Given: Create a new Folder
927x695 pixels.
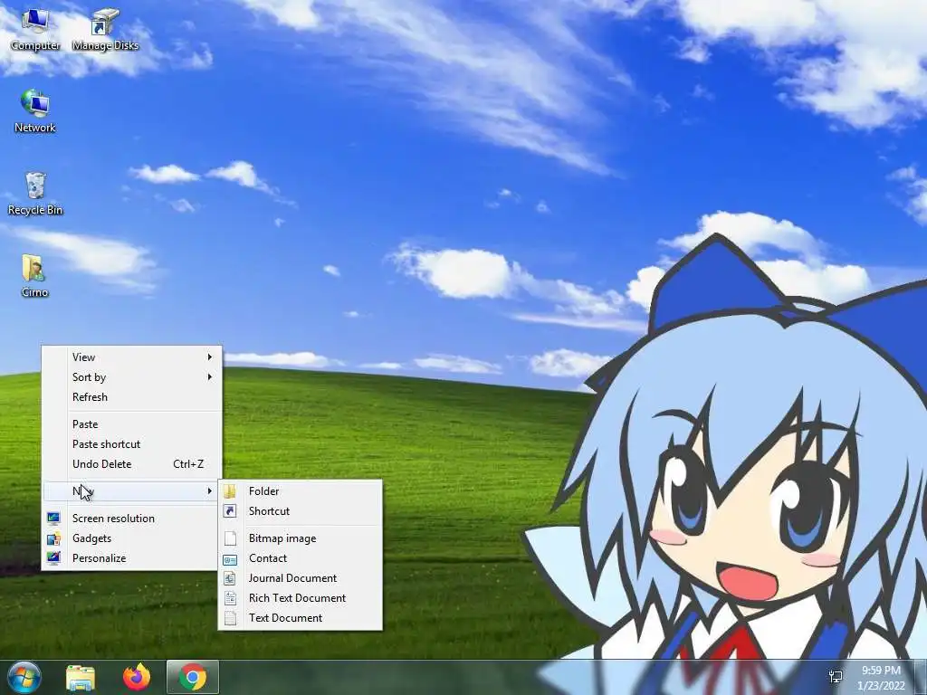Looking at the screenshot, I should (301, 491).
